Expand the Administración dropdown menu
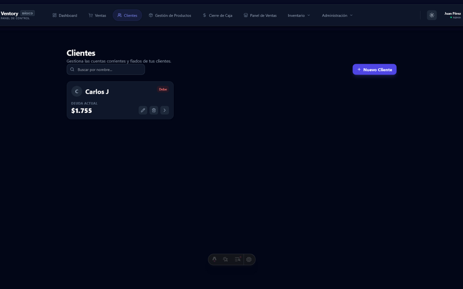The width and height of the screenshot is (463, 289). click(337, 16)
